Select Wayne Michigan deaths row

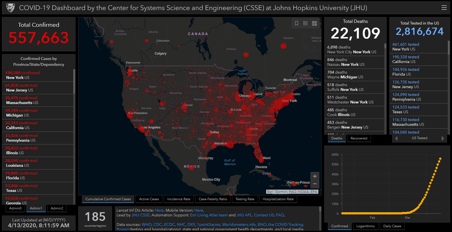pyautogui.click(x=354, y=75)
